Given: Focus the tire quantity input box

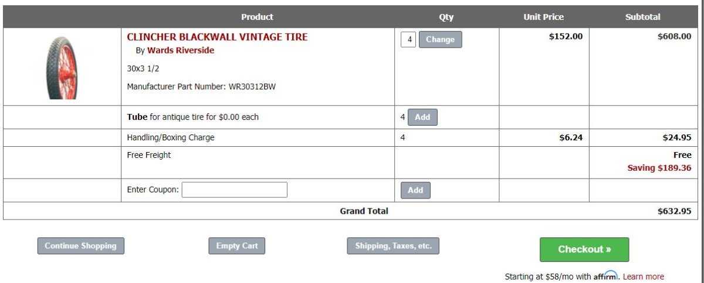Looking at the screenshot, I should click(408, 40).
